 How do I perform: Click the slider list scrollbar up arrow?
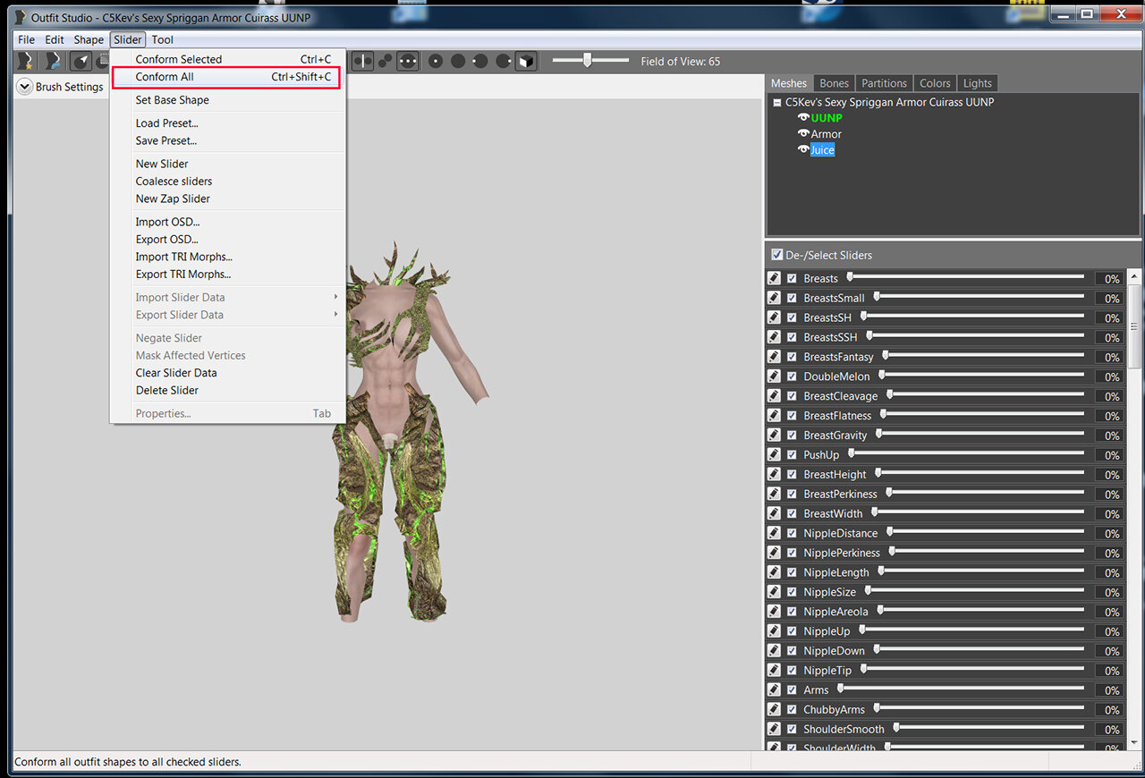(x=1134, y=277)
